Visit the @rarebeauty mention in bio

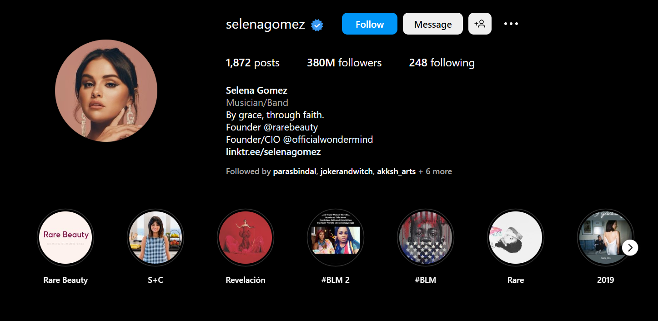pyautogui.click(x=291, y=127)
